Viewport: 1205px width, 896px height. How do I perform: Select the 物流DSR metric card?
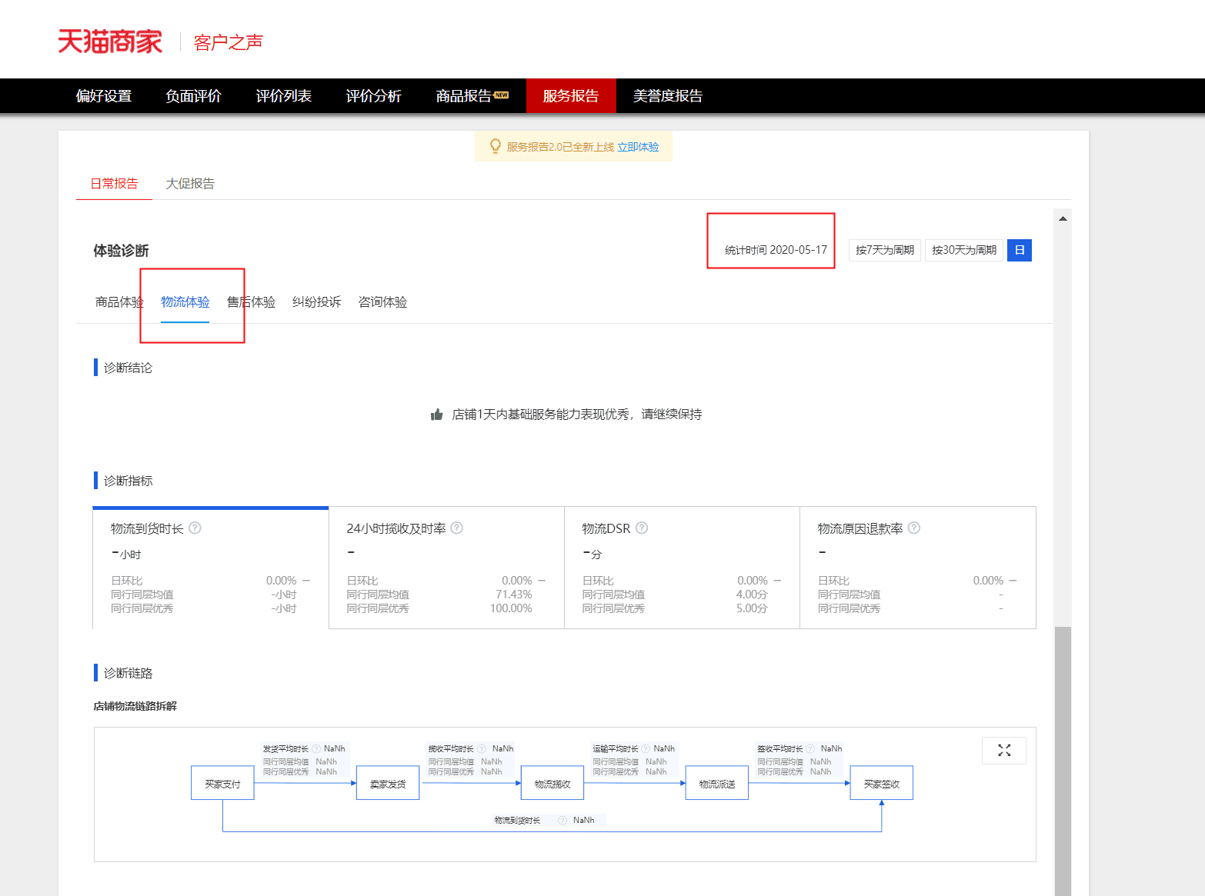click(x=682, y=568)
